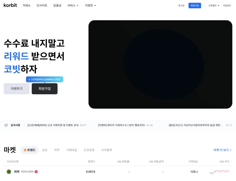Viewport: 236px width, 181px height.
Task: Click the dark hero video panel
Action: click(160, 64)
